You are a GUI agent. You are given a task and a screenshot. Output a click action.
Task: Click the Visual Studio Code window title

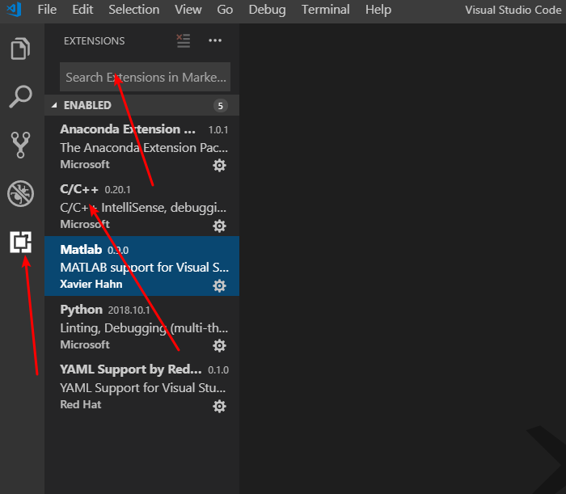point(513,10)
